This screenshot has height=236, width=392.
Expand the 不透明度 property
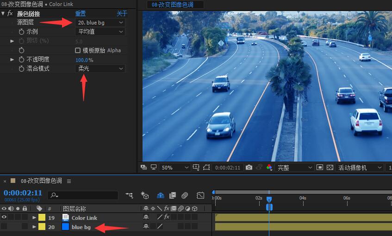(12, 60)
